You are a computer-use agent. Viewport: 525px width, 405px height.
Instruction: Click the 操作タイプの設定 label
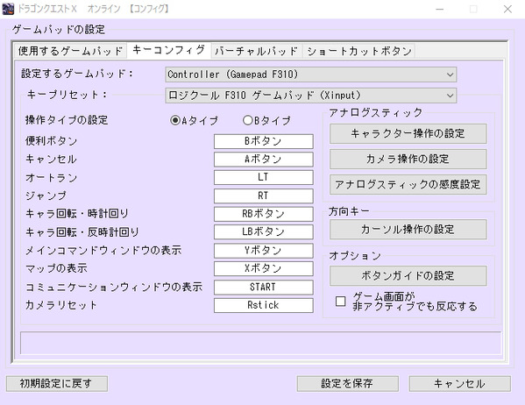67,120
